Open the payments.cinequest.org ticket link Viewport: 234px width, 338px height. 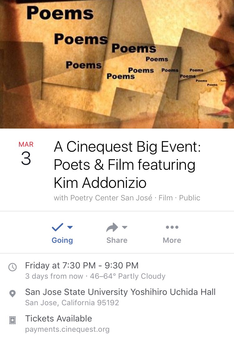67,330
